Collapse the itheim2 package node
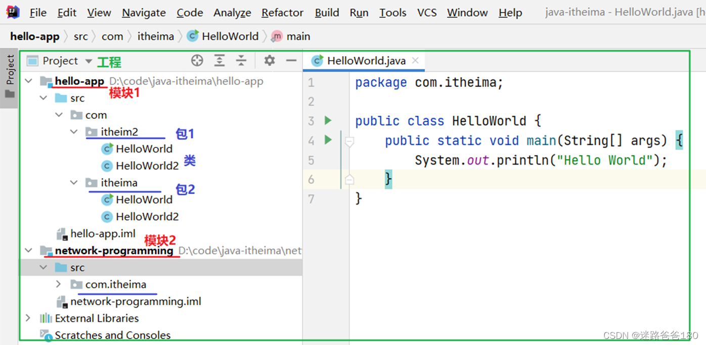Viewport: 706px width, 345px height. click(74, 132)
